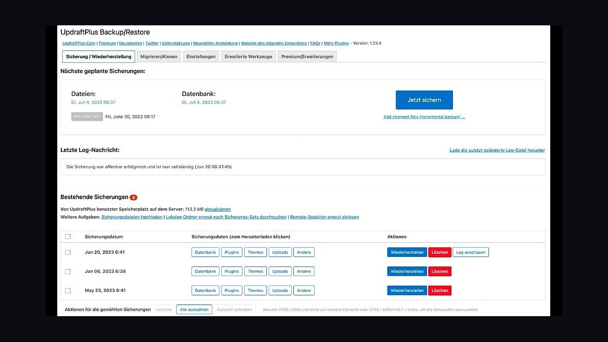Delete the May 23 backup with Löschen
This screenshot has height=342, width=608.
point(440,290)
